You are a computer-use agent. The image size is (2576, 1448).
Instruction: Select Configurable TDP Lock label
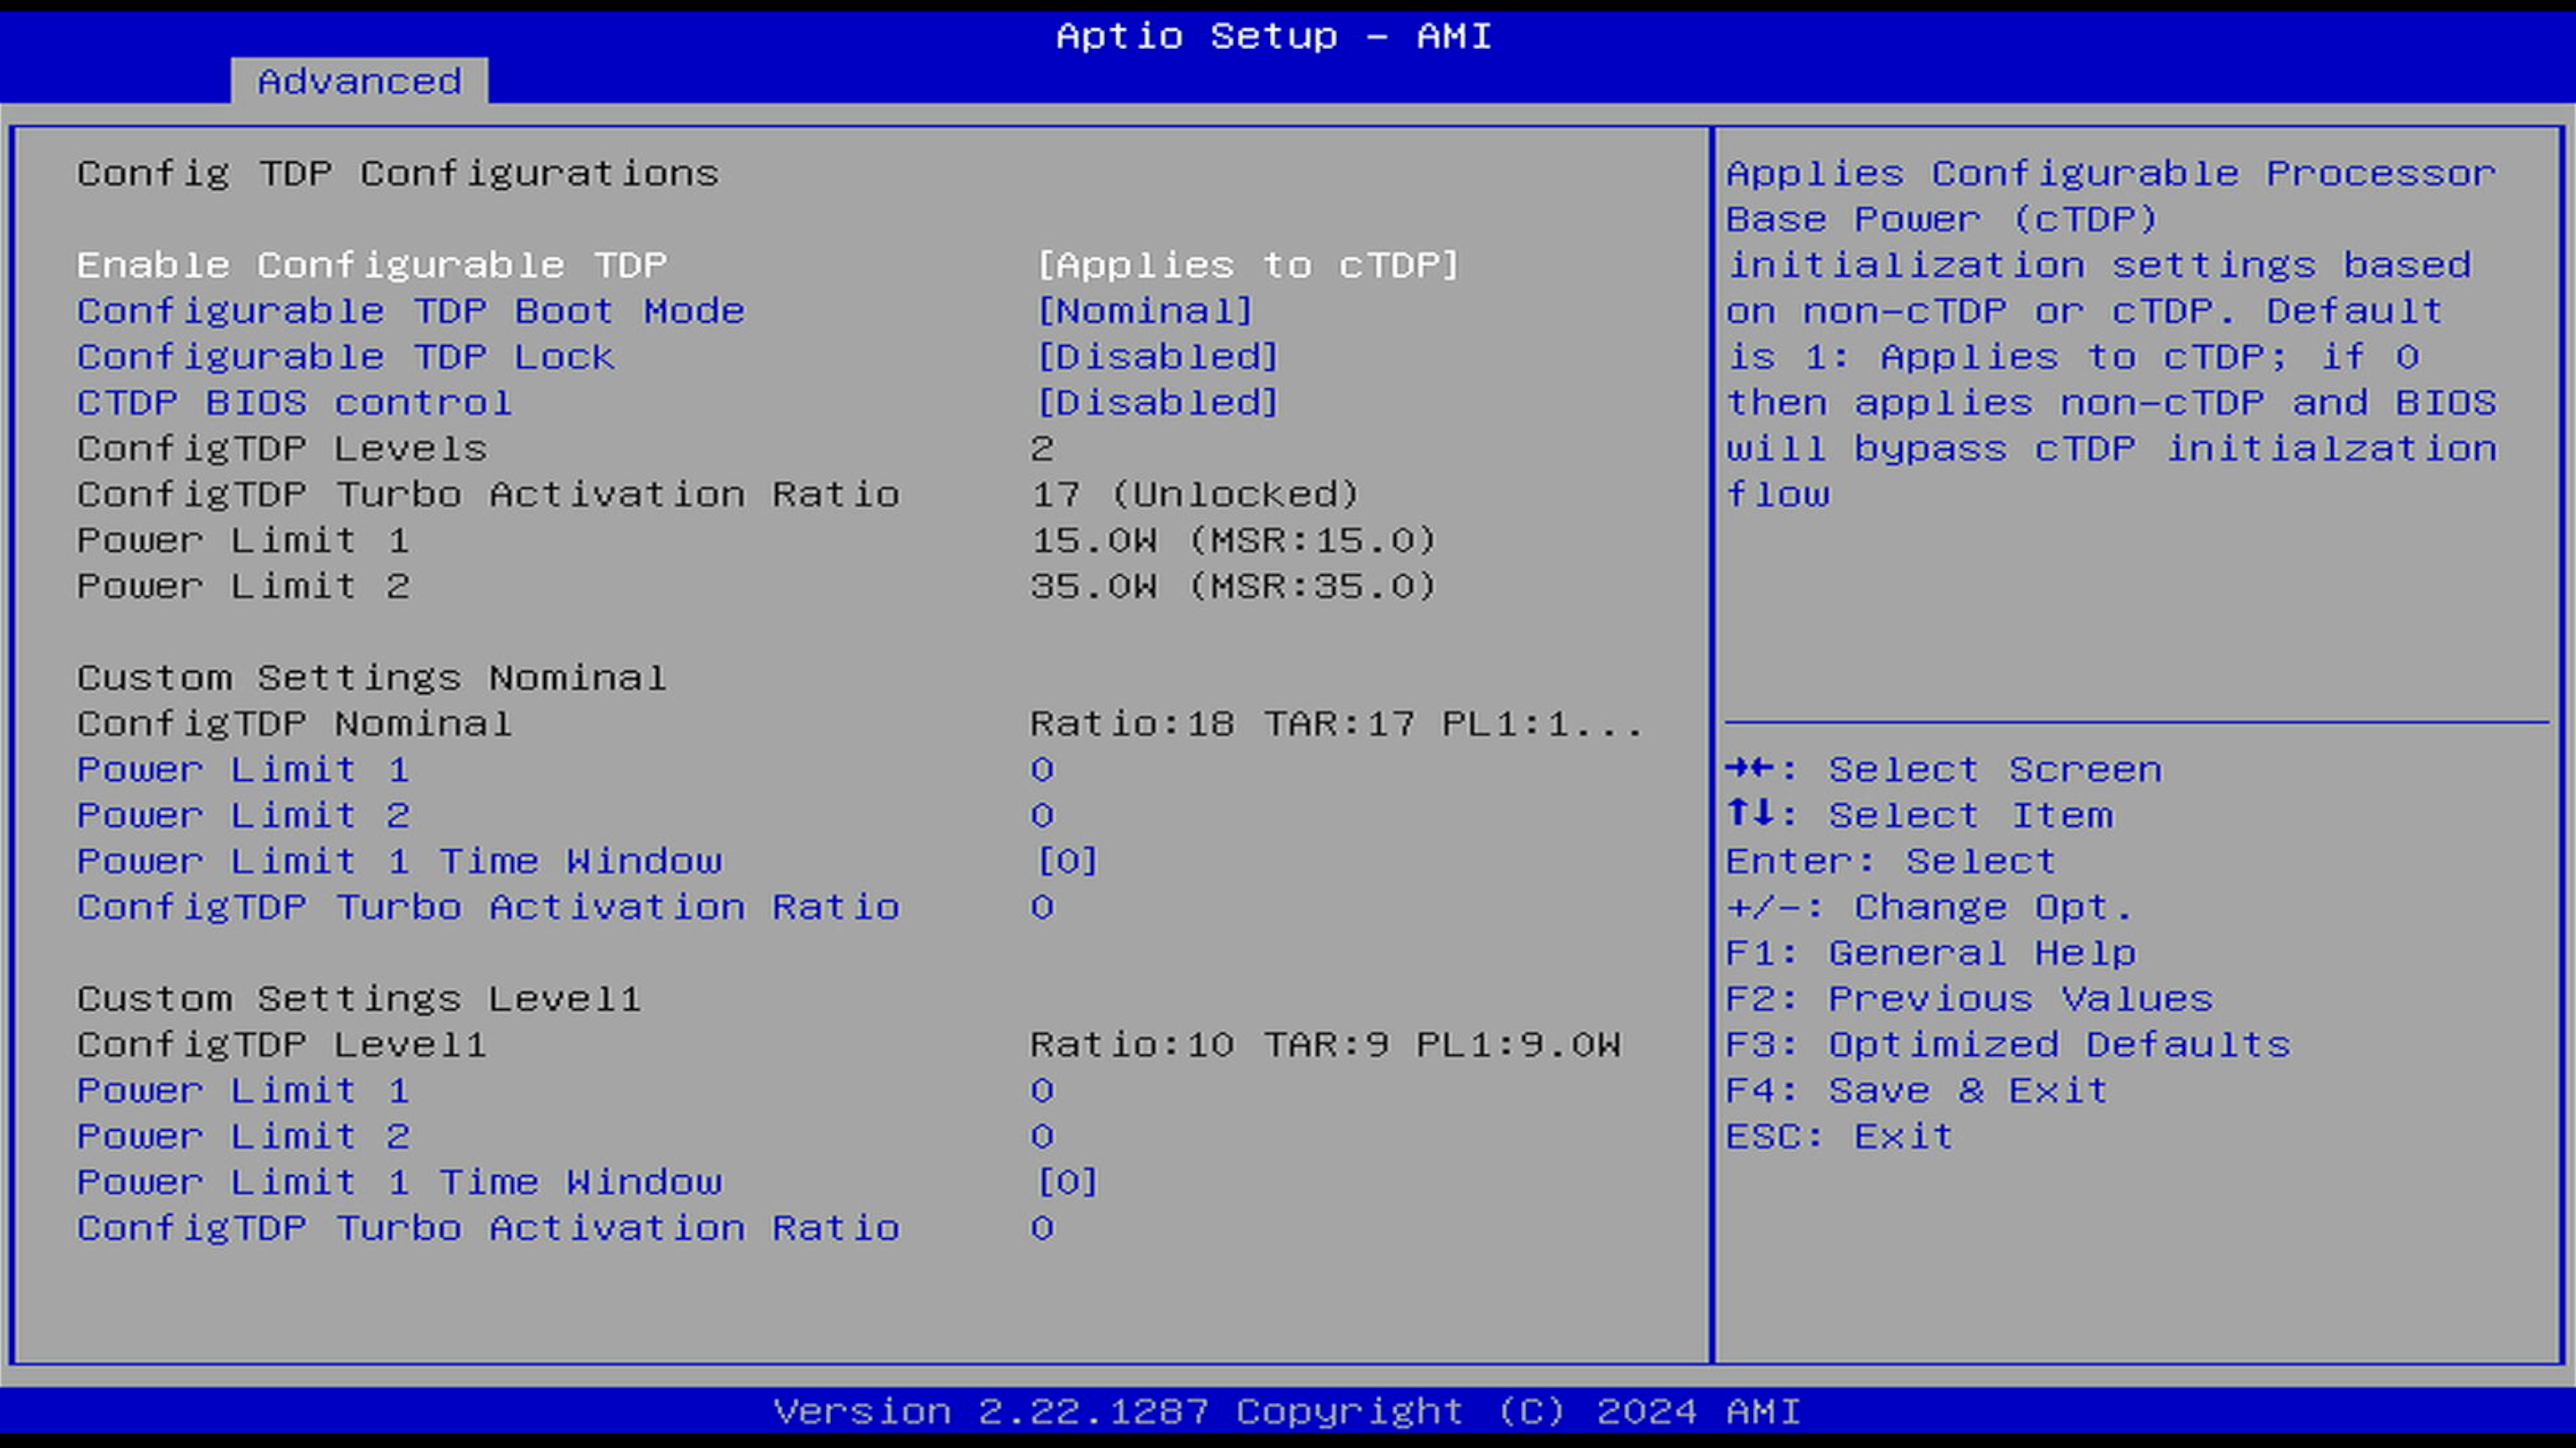tap(345, 357)
